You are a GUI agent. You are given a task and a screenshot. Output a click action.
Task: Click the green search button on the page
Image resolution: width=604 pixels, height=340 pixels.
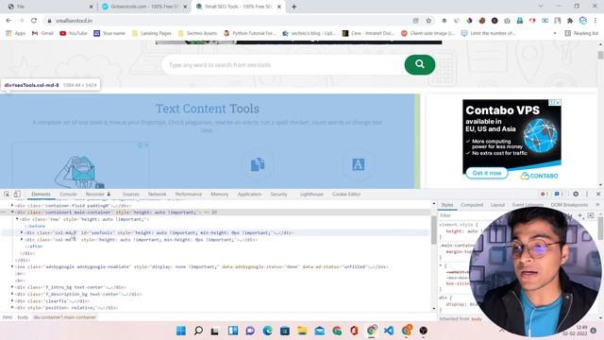pos(419,64)
